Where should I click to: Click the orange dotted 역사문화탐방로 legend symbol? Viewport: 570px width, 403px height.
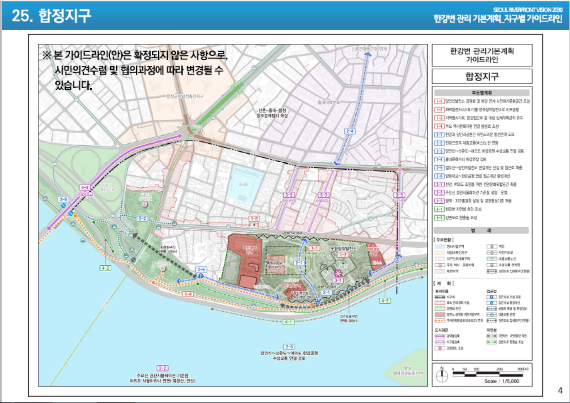440,320
